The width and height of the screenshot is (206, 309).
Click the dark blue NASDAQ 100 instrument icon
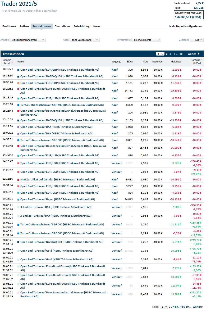point(18,76)
